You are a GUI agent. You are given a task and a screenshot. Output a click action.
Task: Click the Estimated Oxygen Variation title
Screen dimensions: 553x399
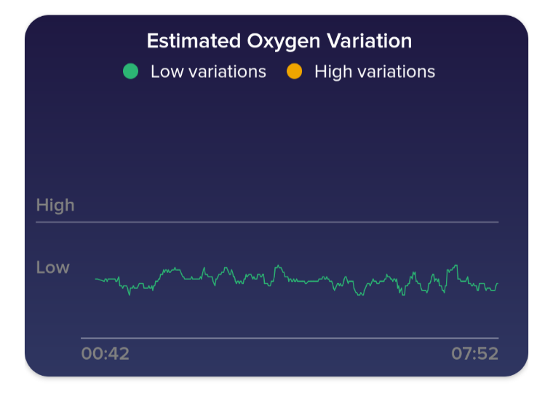point(279,41)
